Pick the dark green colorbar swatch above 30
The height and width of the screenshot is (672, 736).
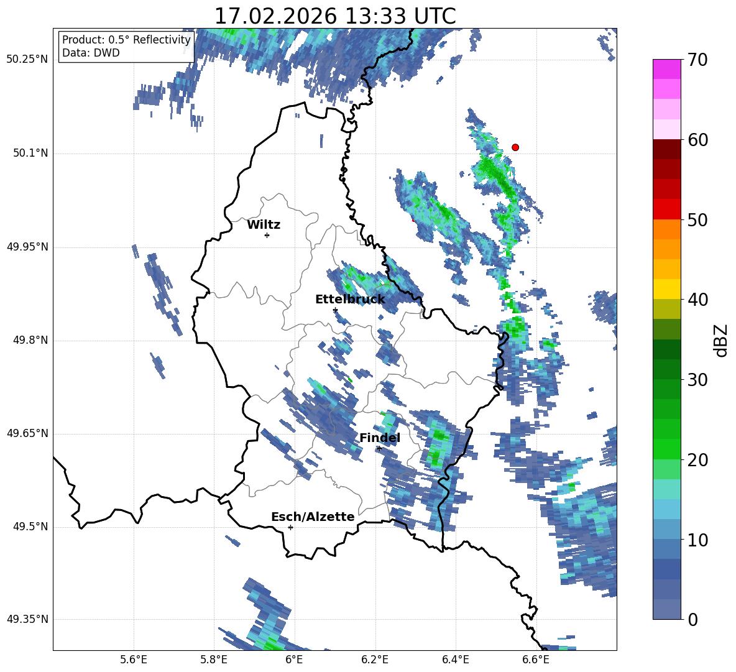point(666,349)
